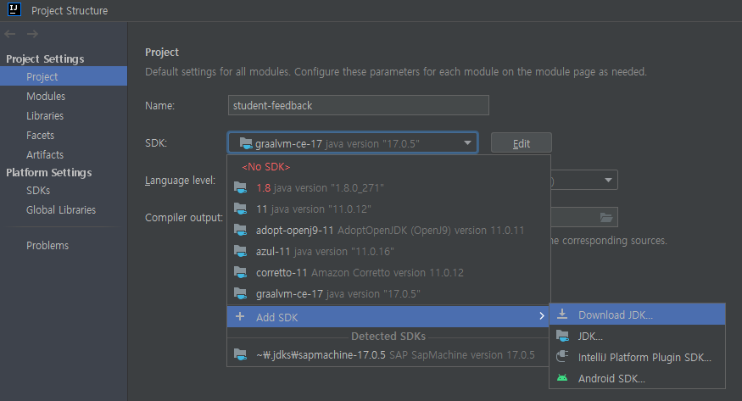Click the Edit button next to SDK
This screenshot has height=401, width=742.
(521, 142)
